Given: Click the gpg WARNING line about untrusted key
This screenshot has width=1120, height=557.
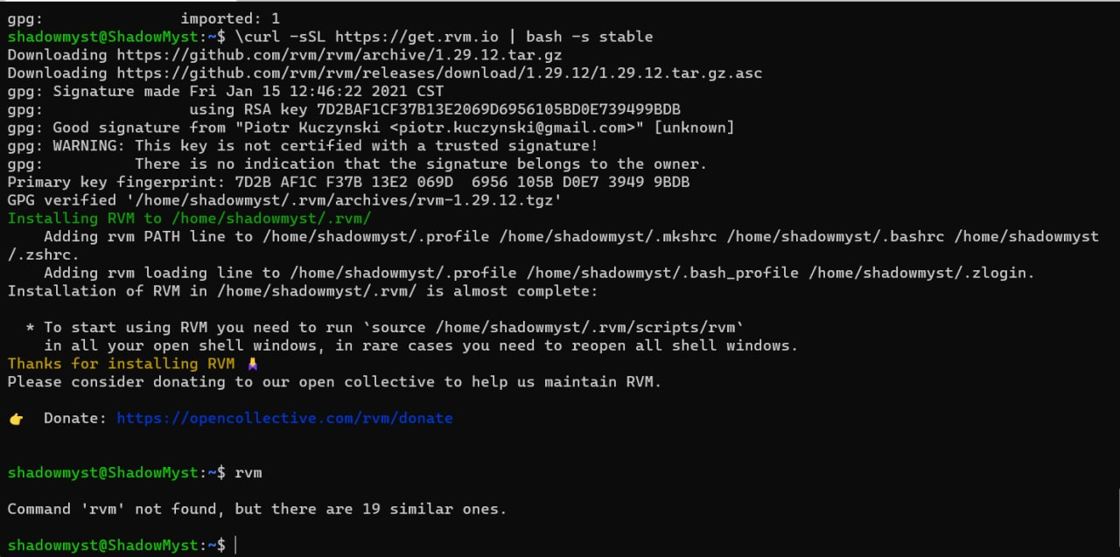Looking at the screenshot, I should pos(303,146).
